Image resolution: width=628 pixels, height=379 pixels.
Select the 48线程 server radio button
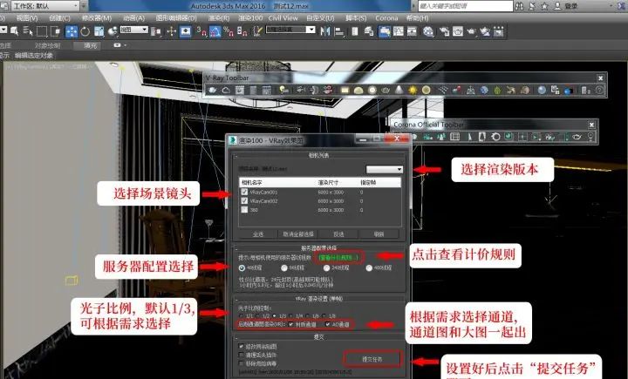coord(242,267)
